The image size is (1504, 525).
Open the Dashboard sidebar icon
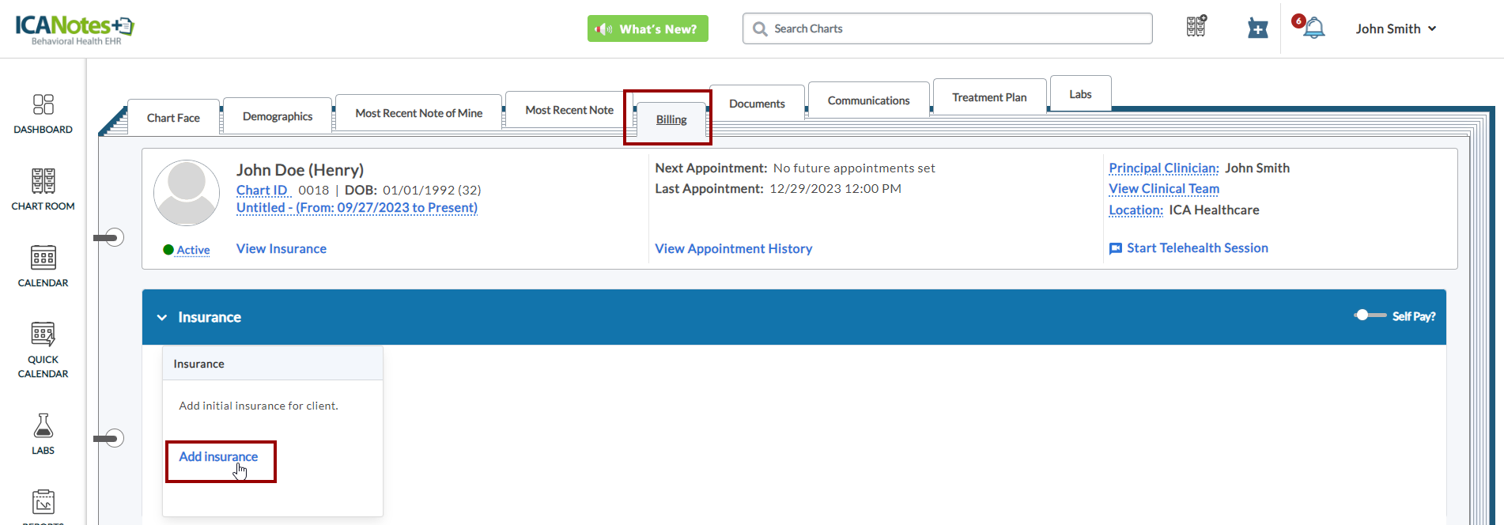tap(43, 105)
